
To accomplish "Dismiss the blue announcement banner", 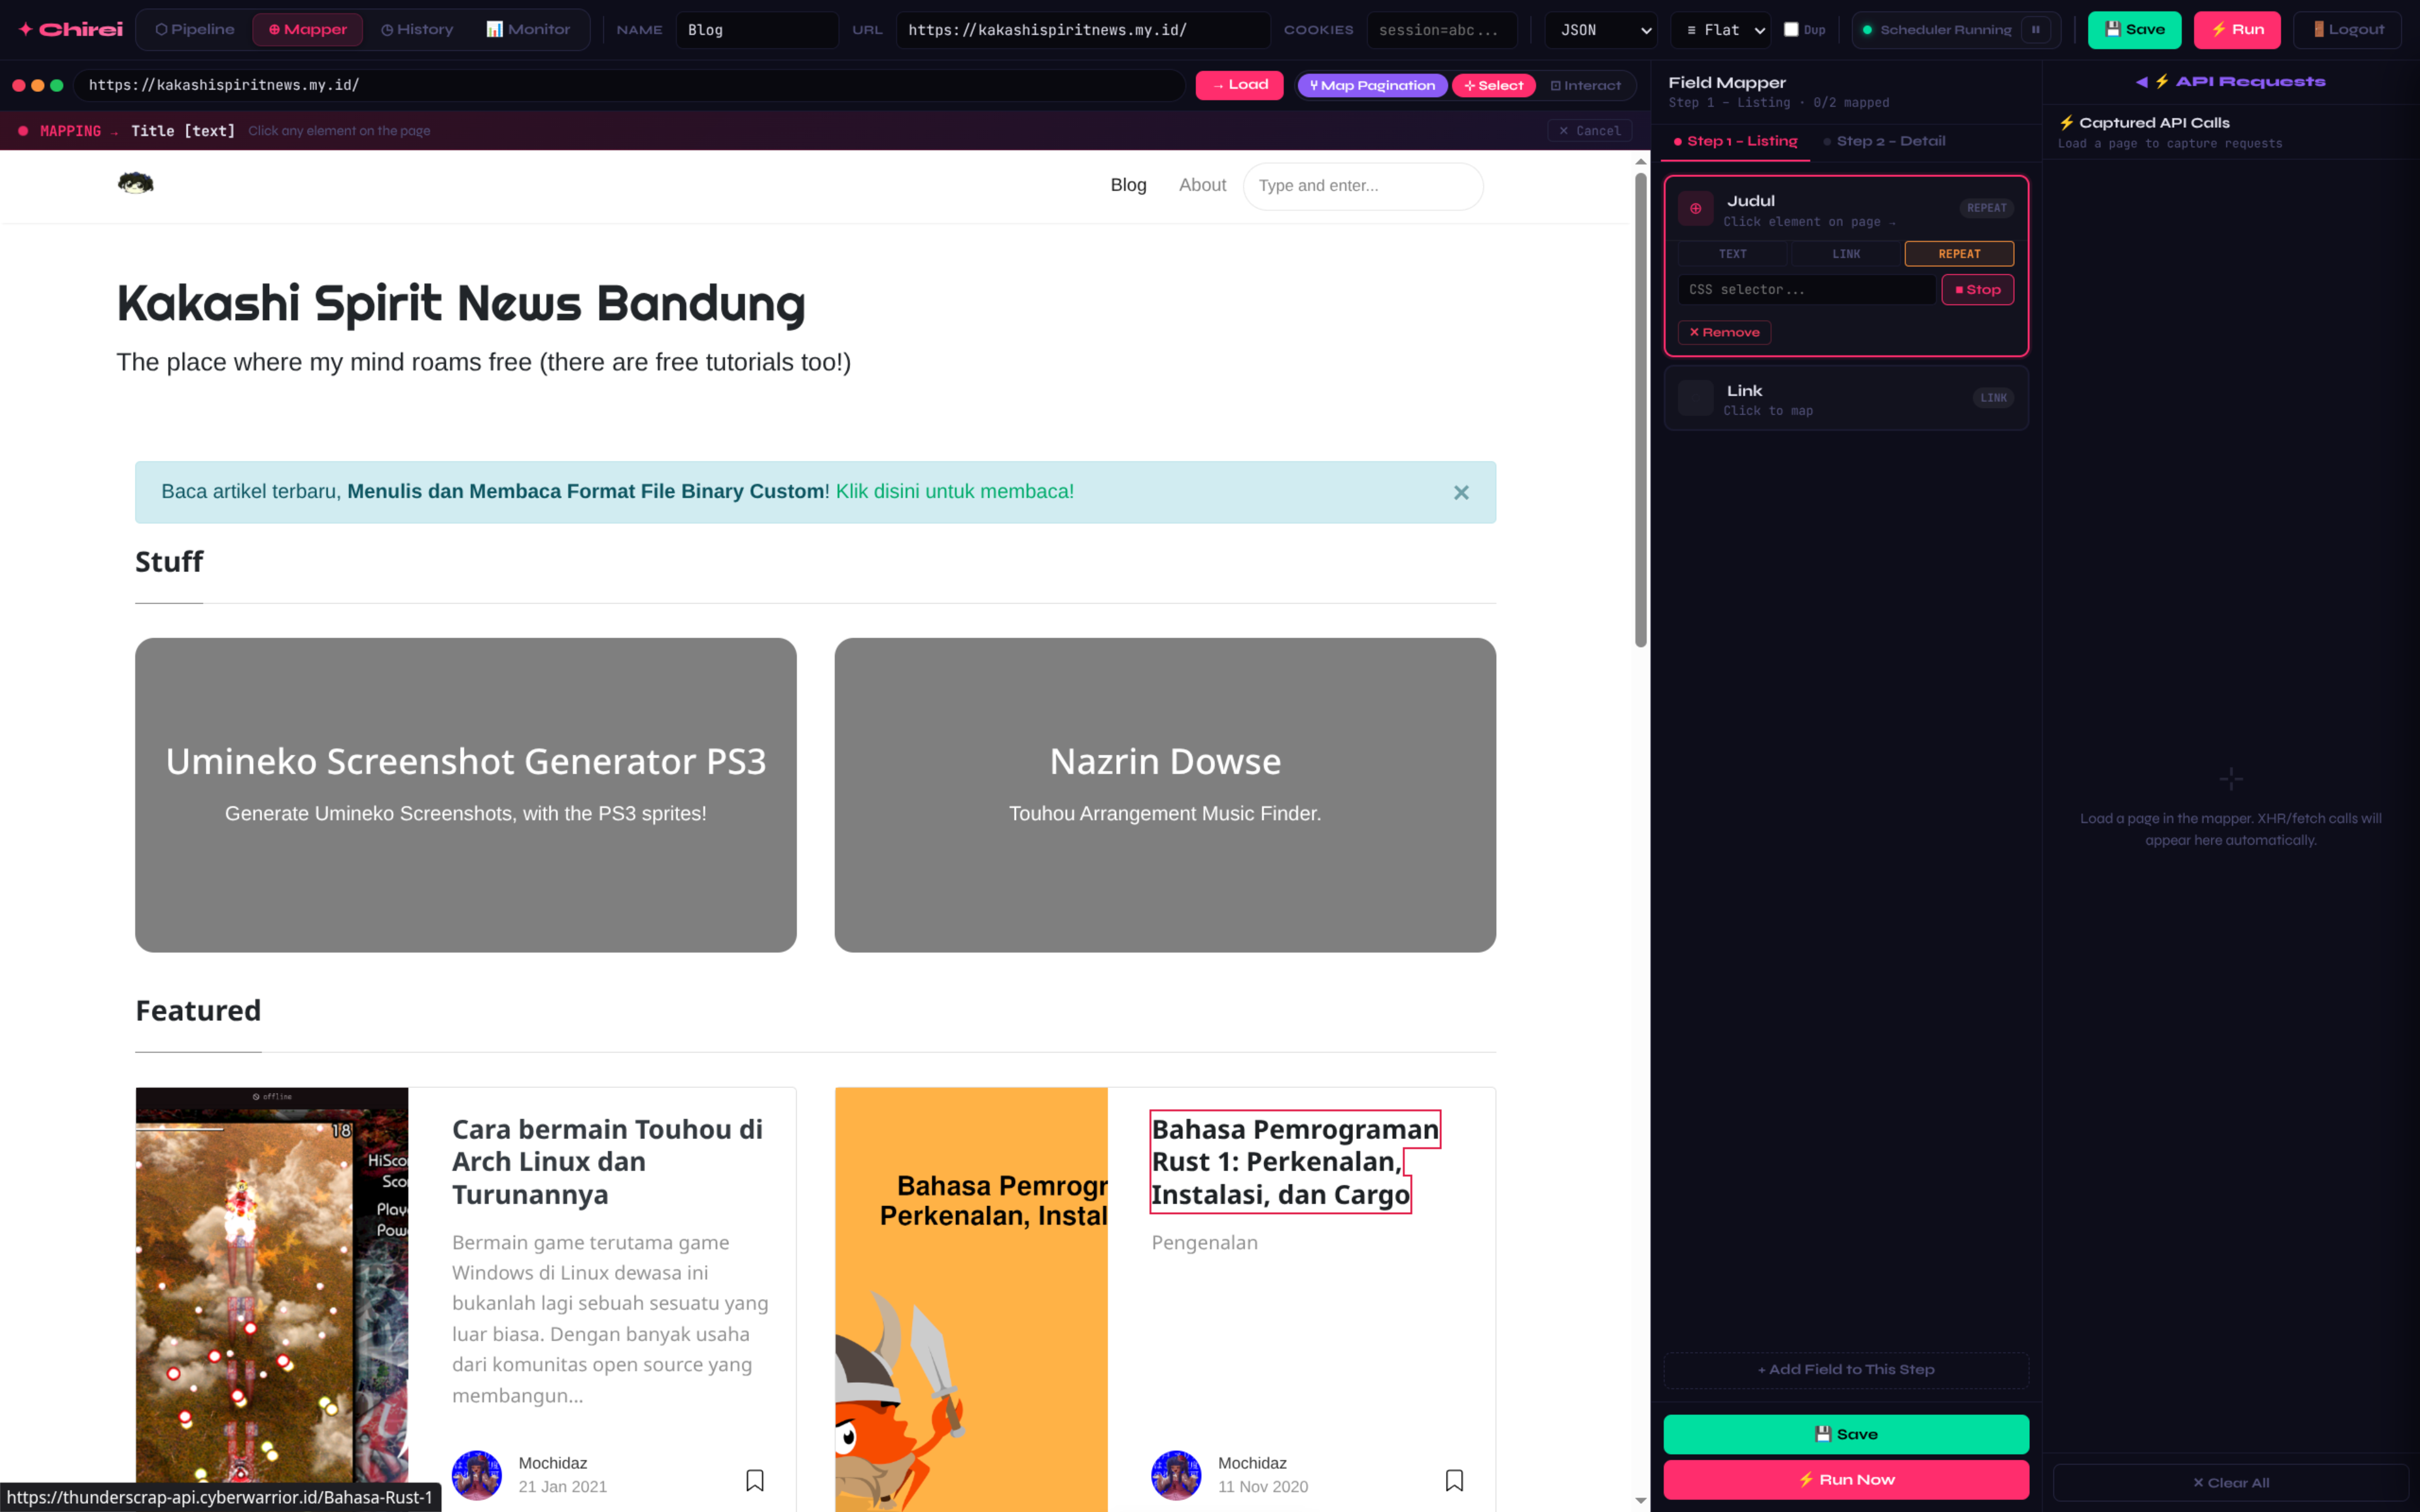I will [1461, 492].
